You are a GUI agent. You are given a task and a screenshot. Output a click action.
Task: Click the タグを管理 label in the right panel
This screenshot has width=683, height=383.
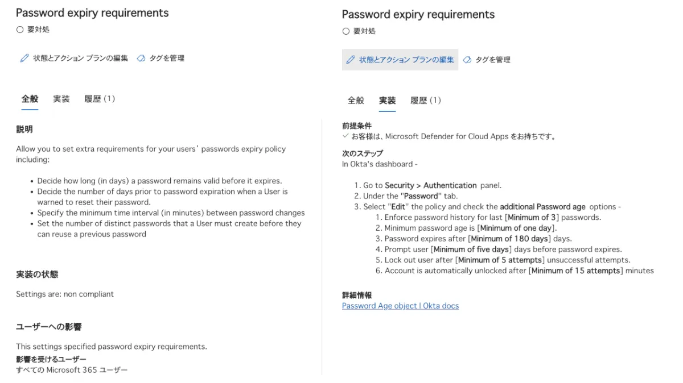[x=493, y=60]
